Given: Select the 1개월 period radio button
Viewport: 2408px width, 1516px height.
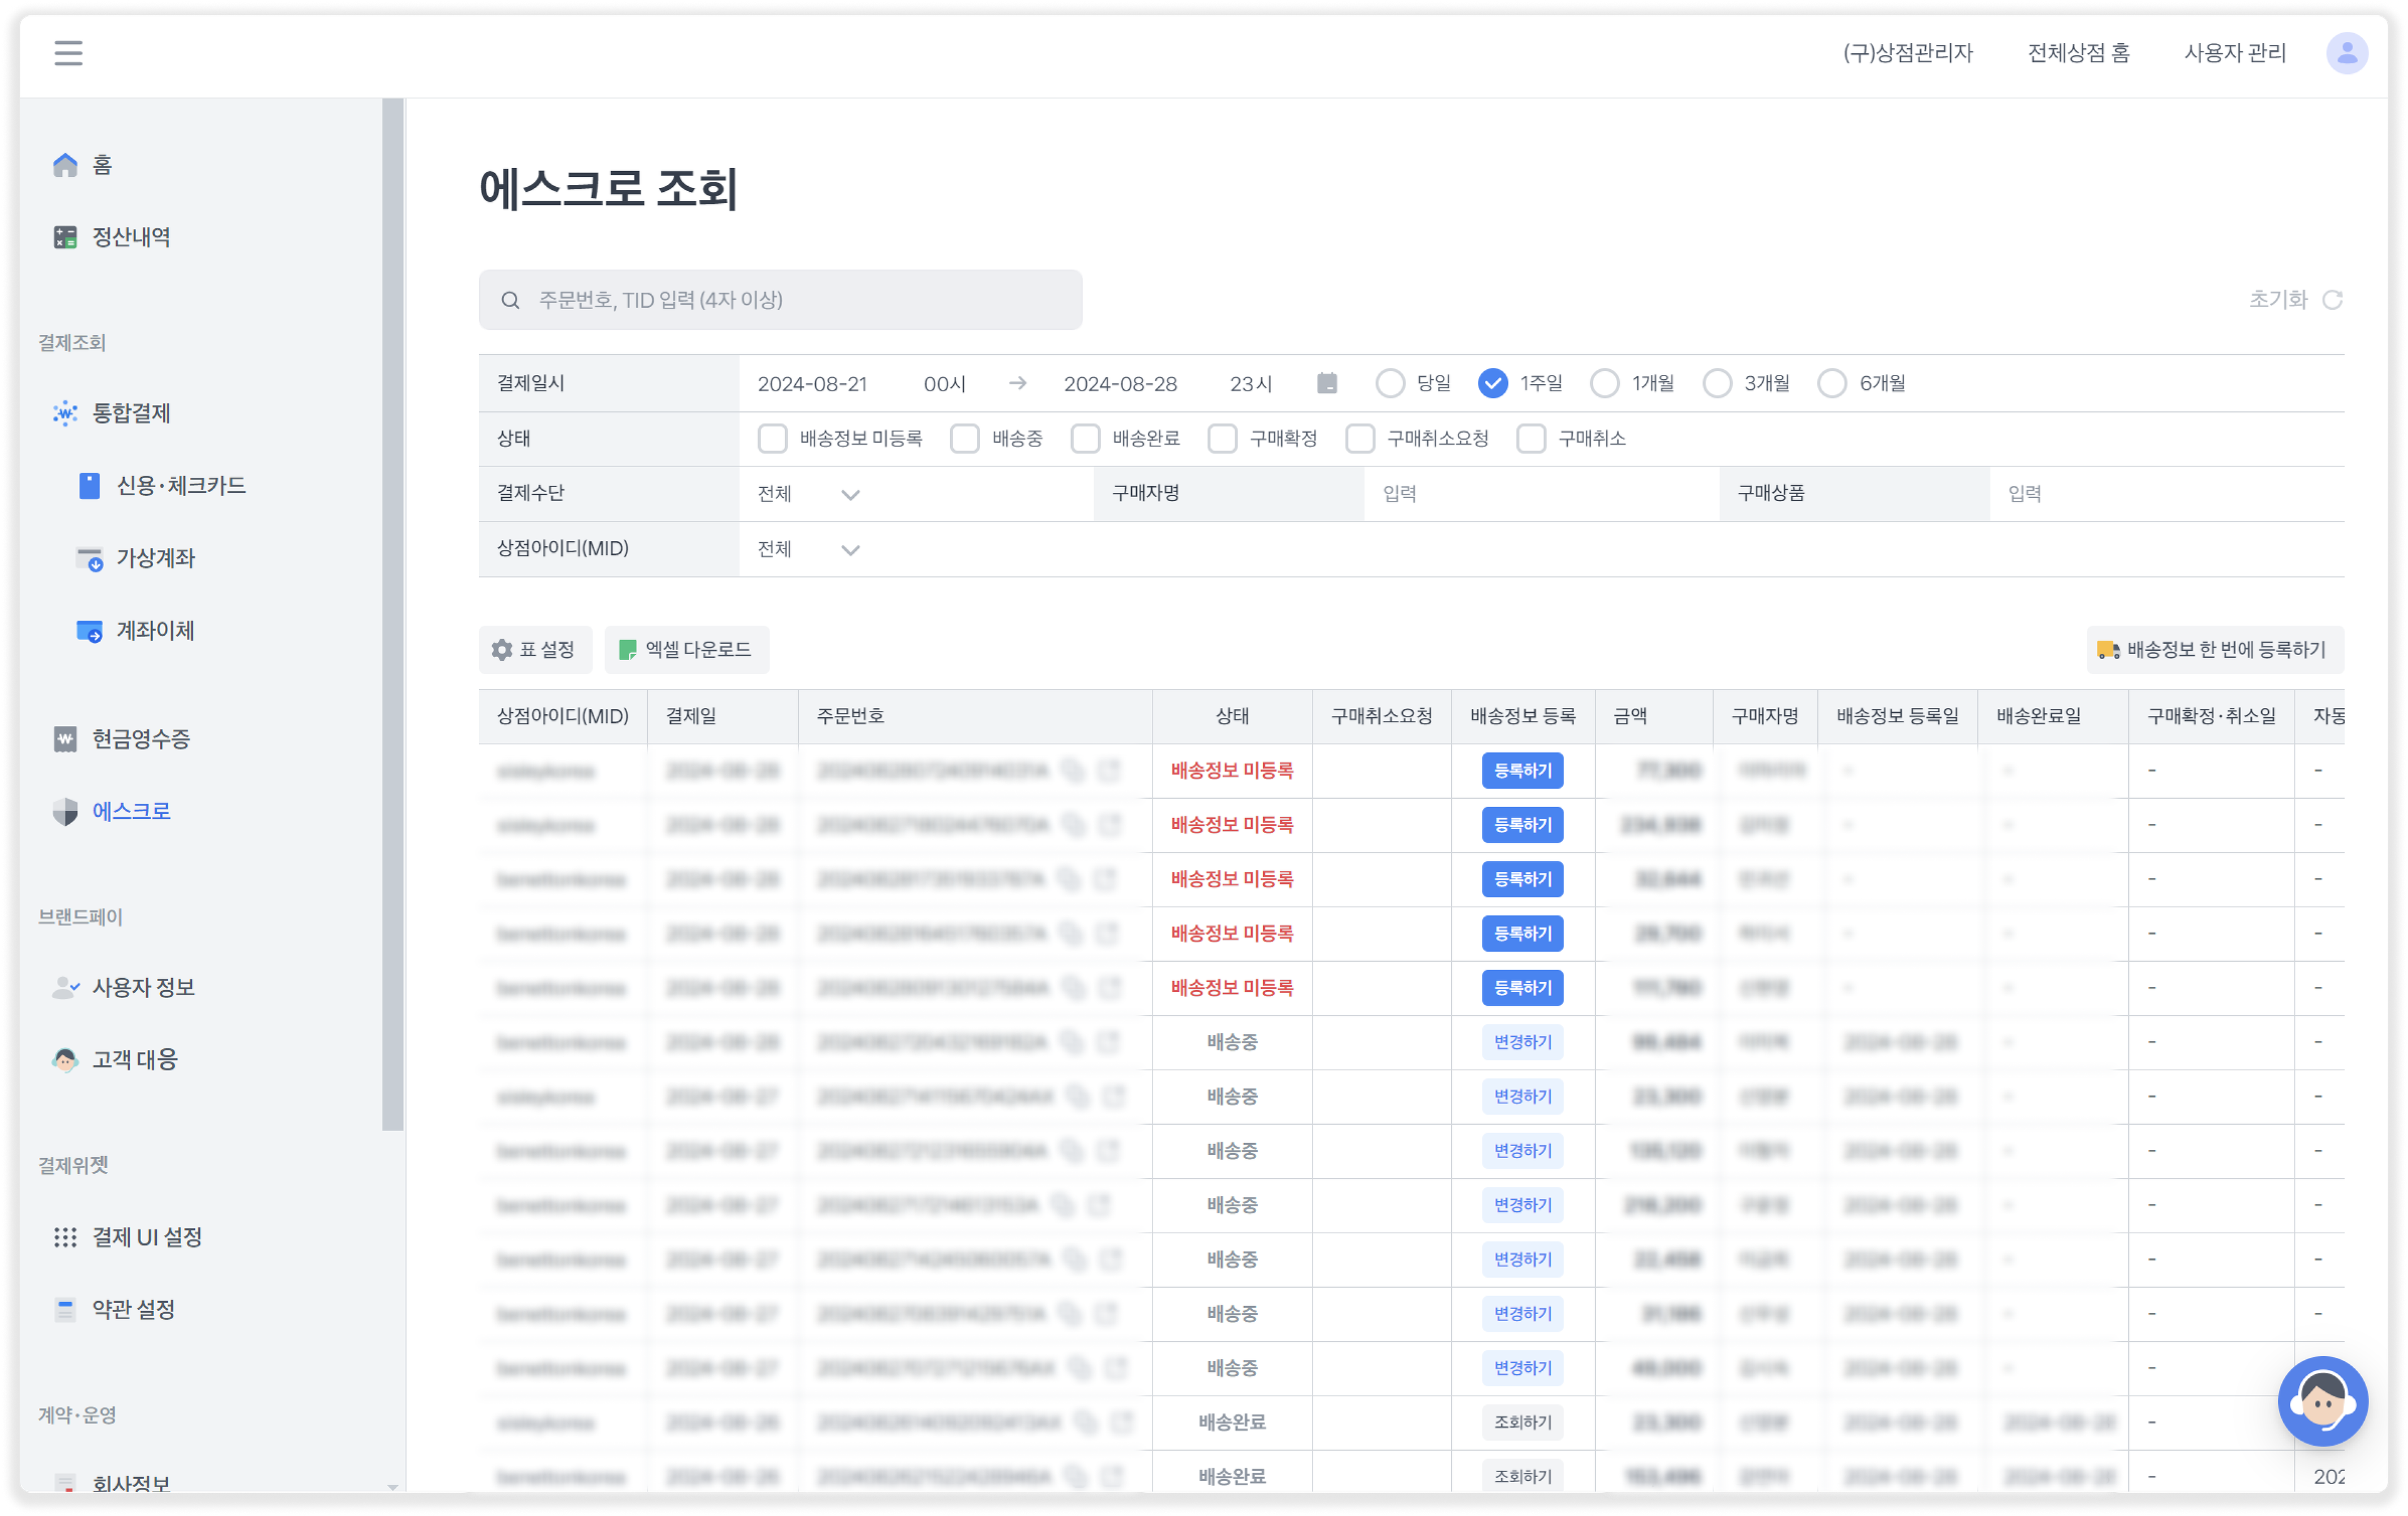Looking at the screenshot, I should [x=1604, y=384].
